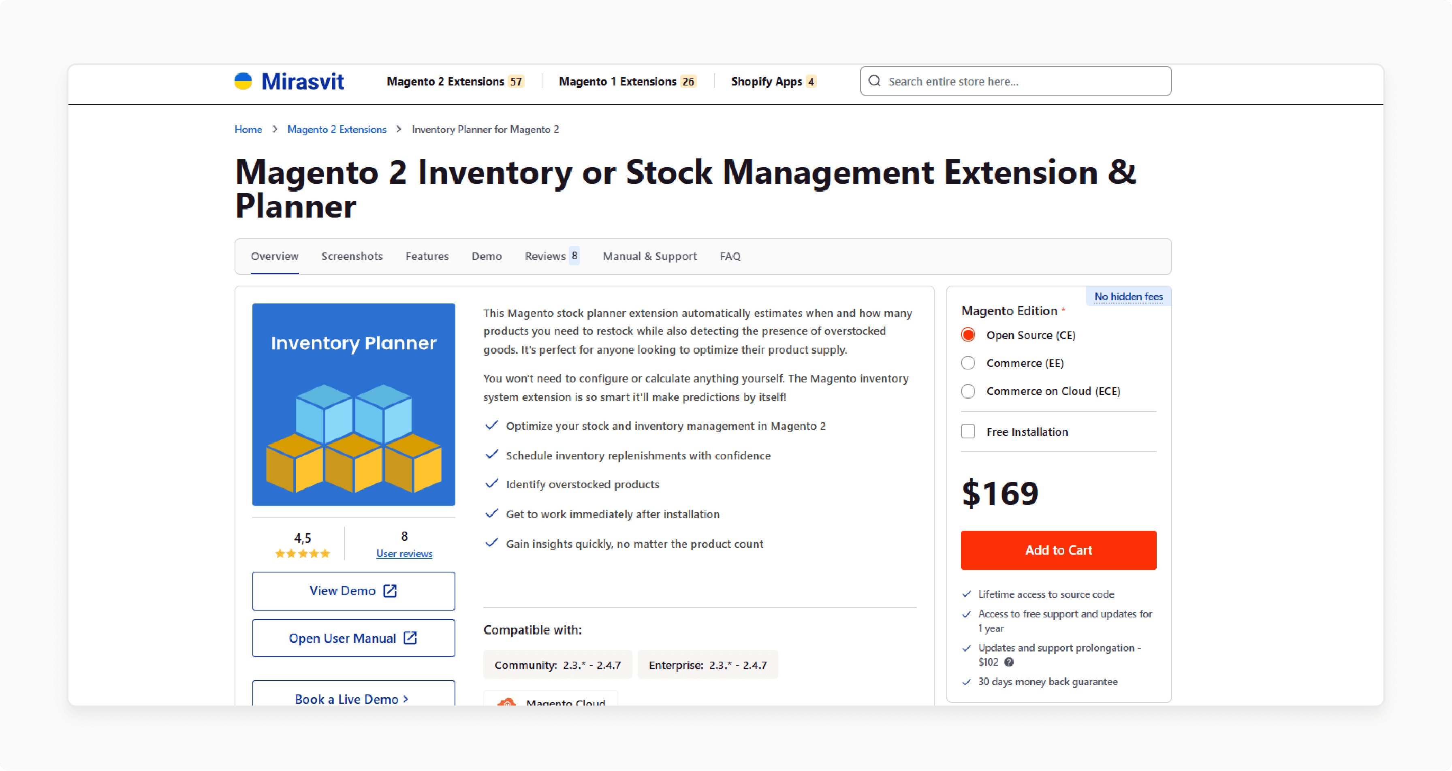
Task: Click the chevron on Book a Live Demo
Action: pyautogui.click(x=406, y=699)
